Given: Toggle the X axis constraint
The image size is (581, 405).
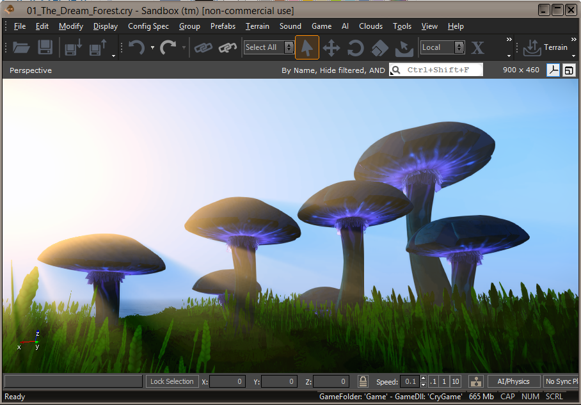Looking at the screenshot, I should 477,48.
